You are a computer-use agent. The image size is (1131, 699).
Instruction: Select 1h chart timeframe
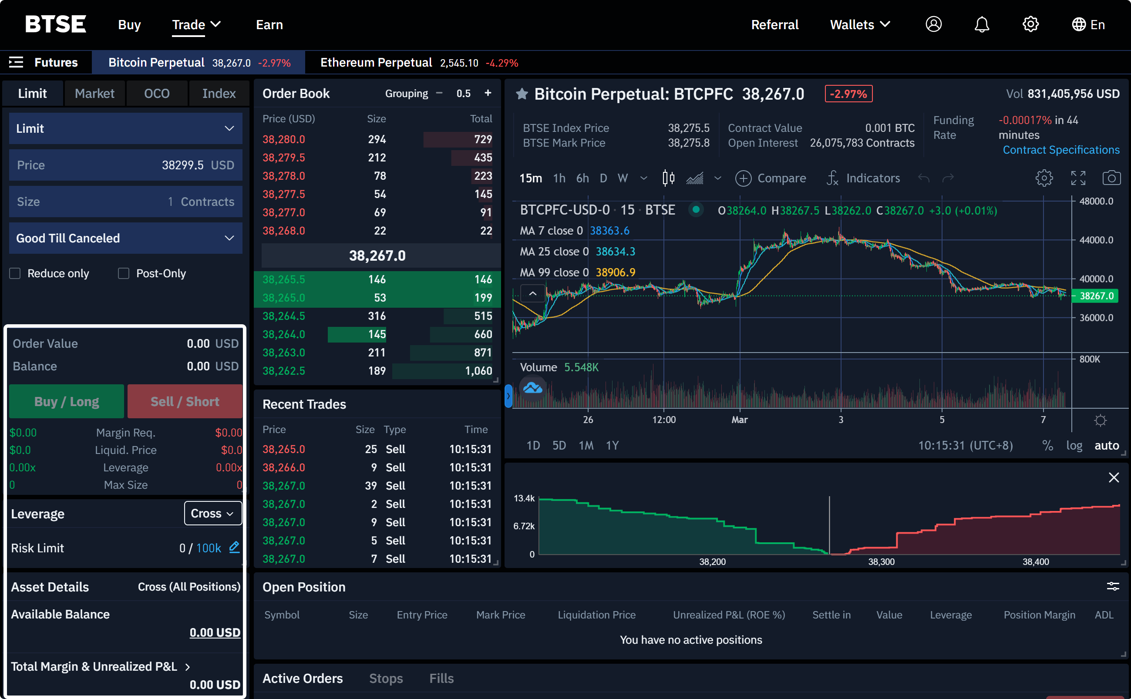559,178
